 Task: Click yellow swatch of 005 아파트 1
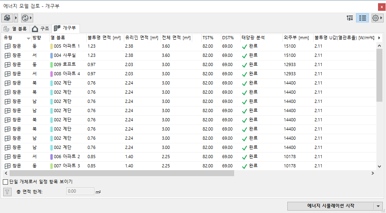click(52, 46)
